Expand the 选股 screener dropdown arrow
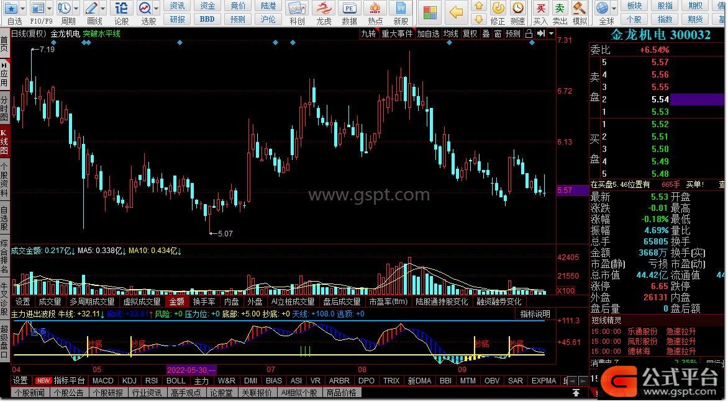The image size is (728, 402). click(x=157, y=8)
